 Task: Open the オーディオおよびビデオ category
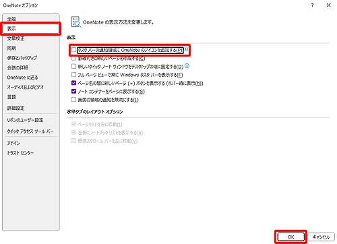click(30, 87)
